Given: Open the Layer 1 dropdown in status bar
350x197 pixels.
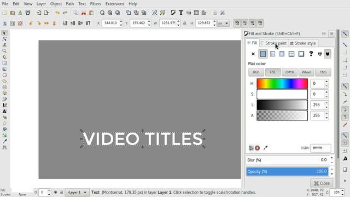Looking at the screenshot, I should click(x=77, y=192).
